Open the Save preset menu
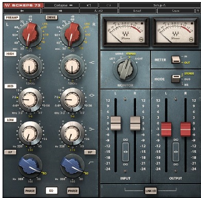This screenshot has width=201, height=198. (176, 11)
